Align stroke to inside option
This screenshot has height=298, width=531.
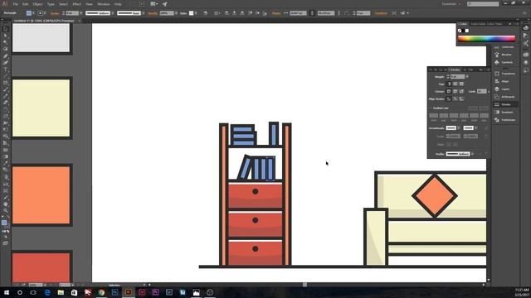tap(455, 99)
